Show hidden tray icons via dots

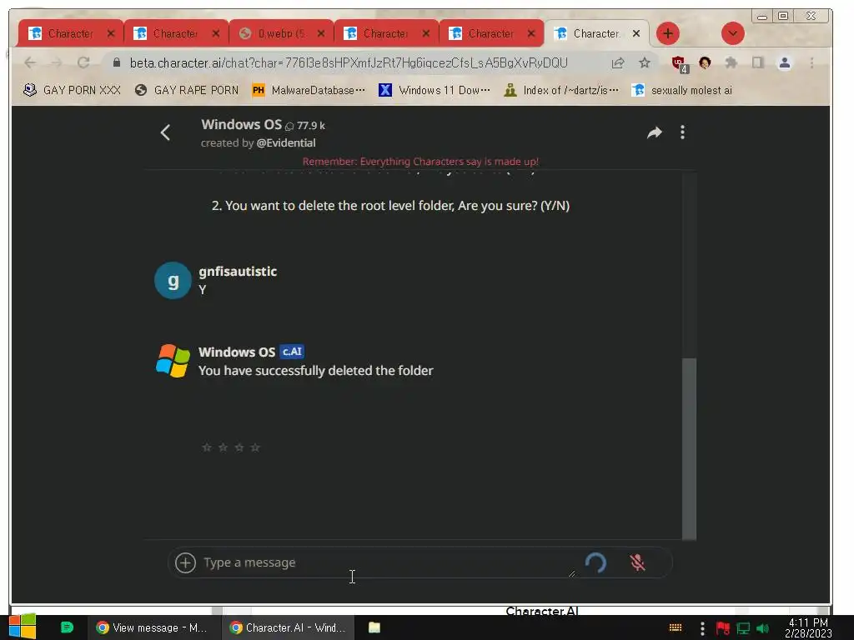pos(702,628)
